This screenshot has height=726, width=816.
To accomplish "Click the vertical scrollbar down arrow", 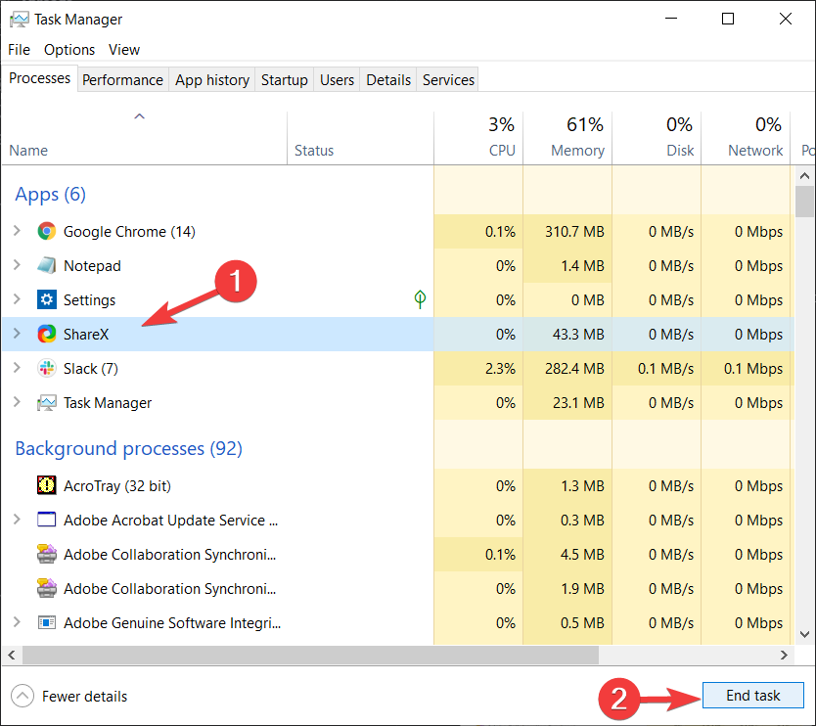I will [x=804, y=634].
